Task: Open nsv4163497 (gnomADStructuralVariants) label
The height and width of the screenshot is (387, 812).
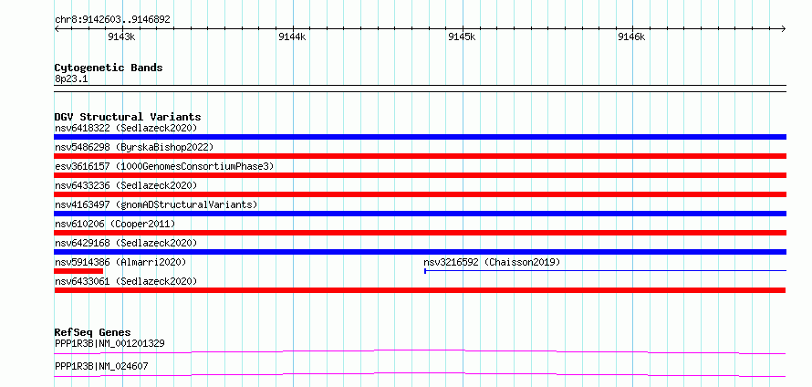Action: point(156,204)
